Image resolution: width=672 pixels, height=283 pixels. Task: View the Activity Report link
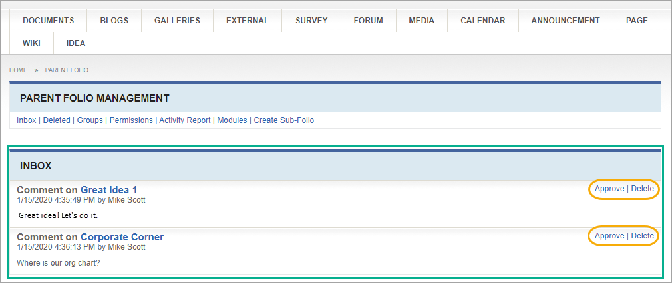click(185, 120)
